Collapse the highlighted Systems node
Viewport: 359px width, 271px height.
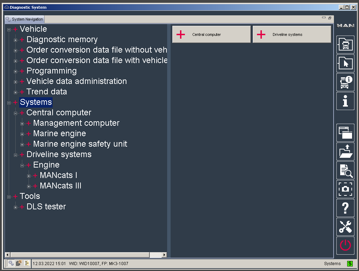click(x=9, y=103)
